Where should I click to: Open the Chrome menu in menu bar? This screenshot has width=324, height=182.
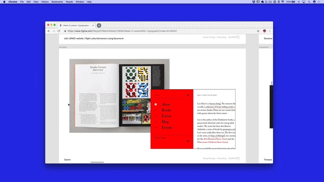pyautogui.click(x=13, y=2)
